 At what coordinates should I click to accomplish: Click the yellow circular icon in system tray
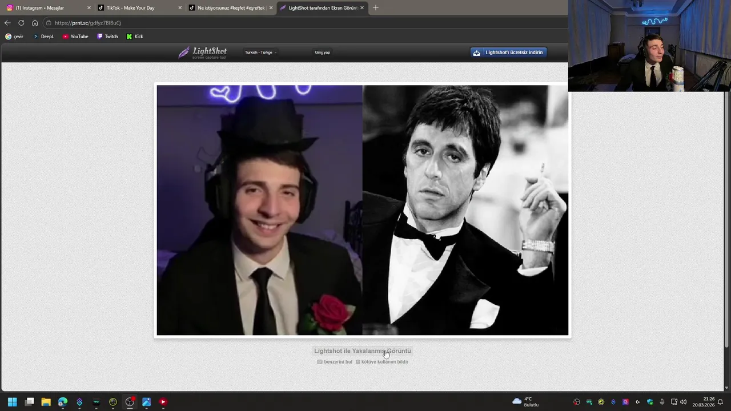pos(601,402)
